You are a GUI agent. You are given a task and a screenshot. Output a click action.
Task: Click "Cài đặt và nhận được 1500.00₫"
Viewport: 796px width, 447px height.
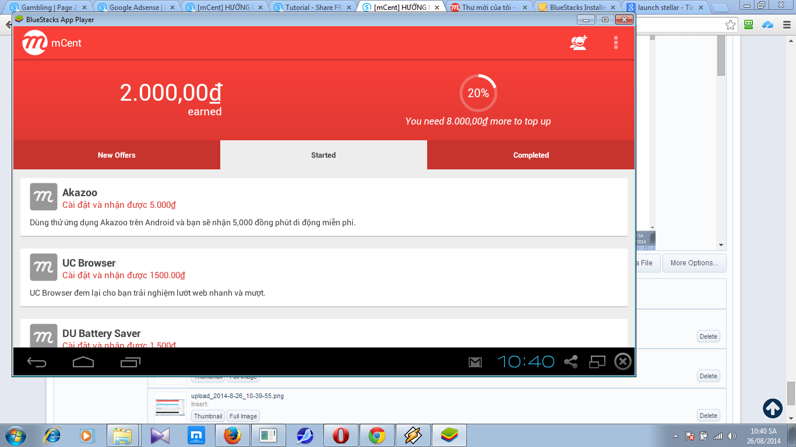click(124, 275)
